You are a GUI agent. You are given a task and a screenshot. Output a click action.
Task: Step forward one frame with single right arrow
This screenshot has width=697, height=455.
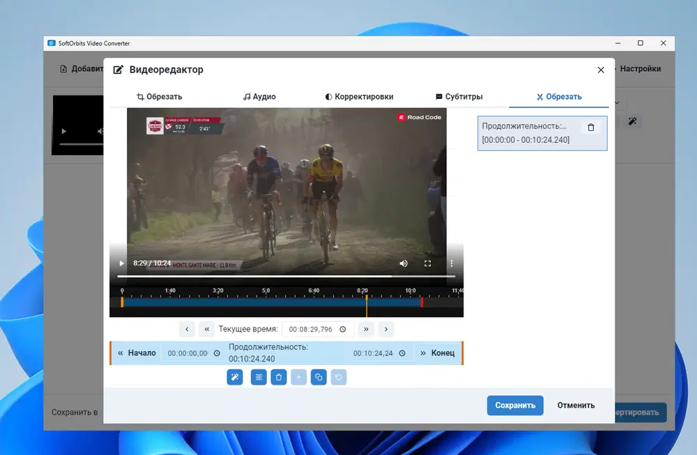[386, 330]
